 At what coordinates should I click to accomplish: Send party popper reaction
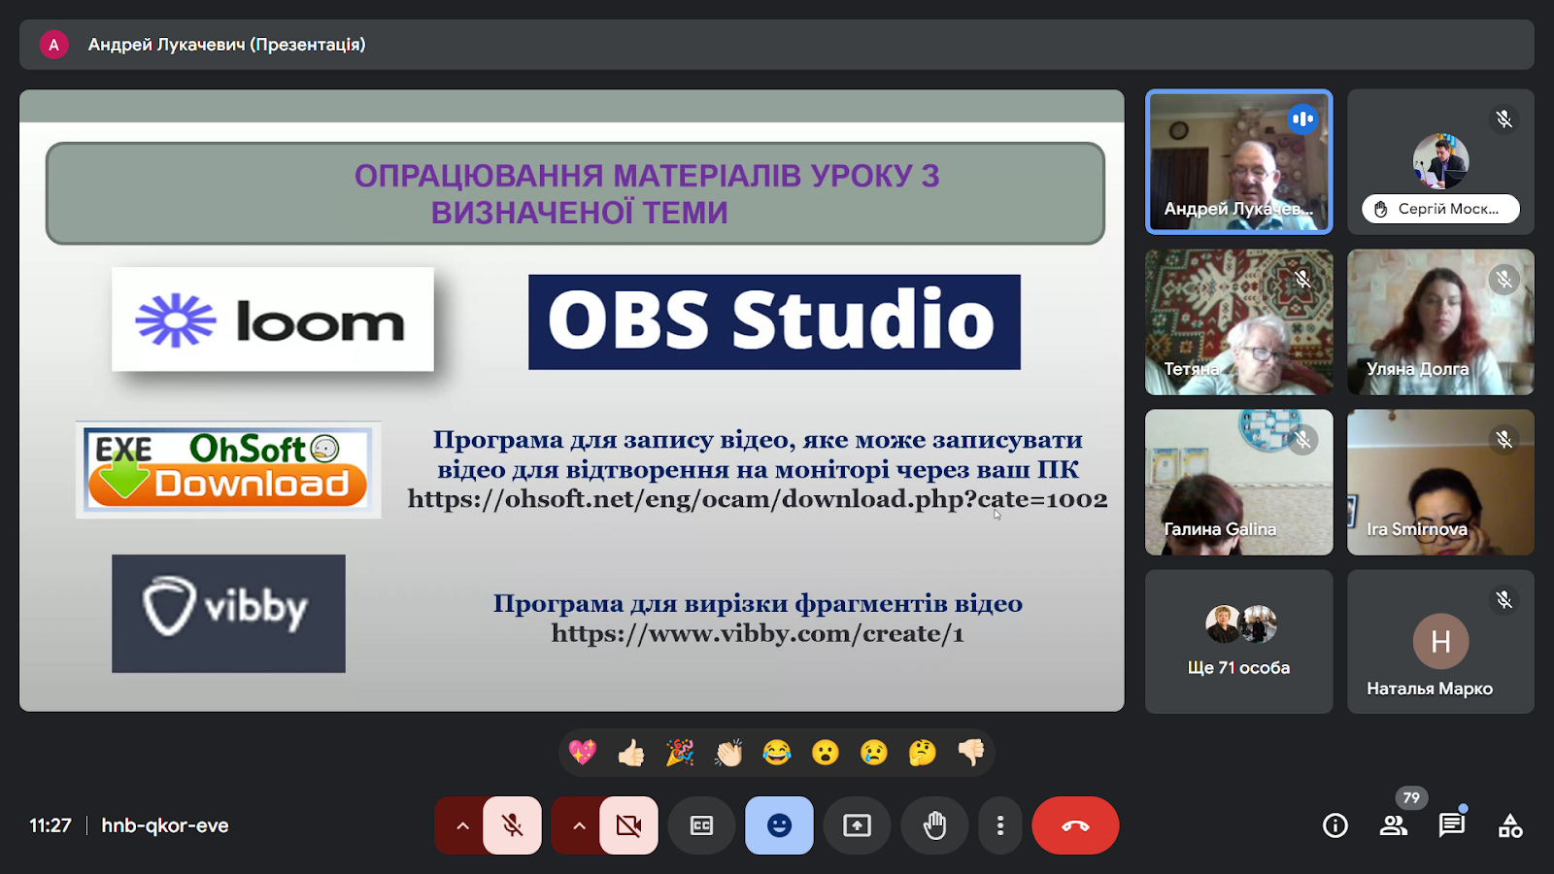[680, 753]
